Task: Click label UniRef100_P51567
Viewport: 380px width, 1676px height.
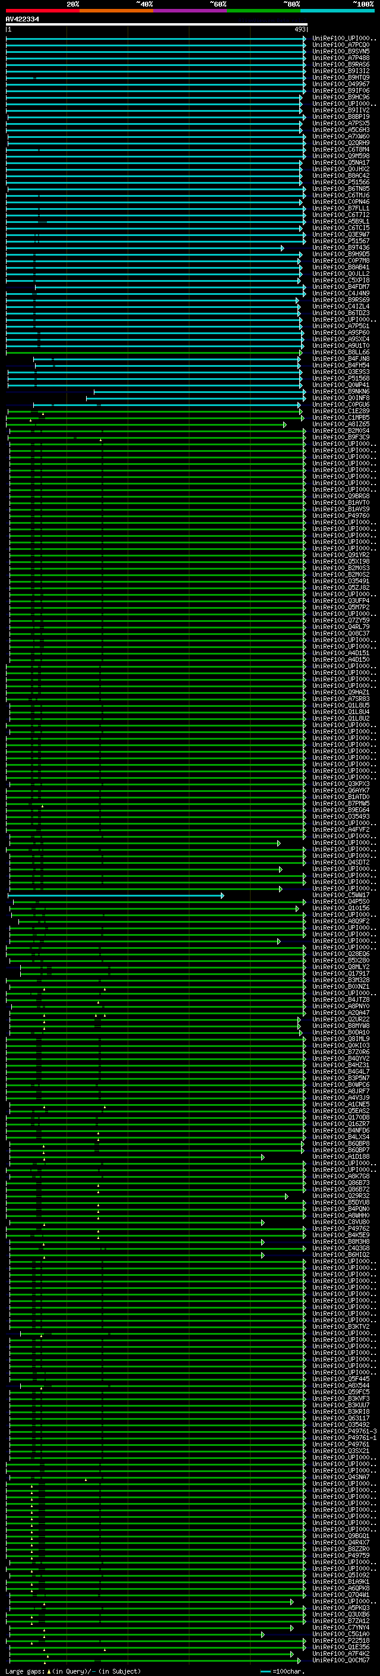Action: [341, 241]
